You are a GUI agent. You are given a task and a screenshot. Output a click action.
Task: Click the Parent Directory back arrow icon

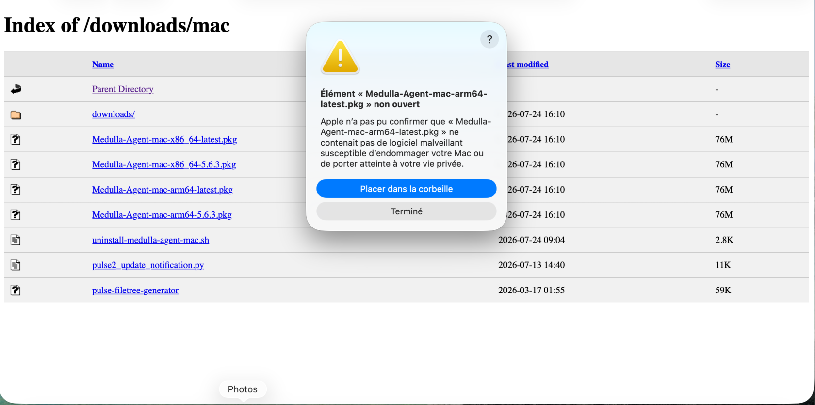tap(16, 89)
